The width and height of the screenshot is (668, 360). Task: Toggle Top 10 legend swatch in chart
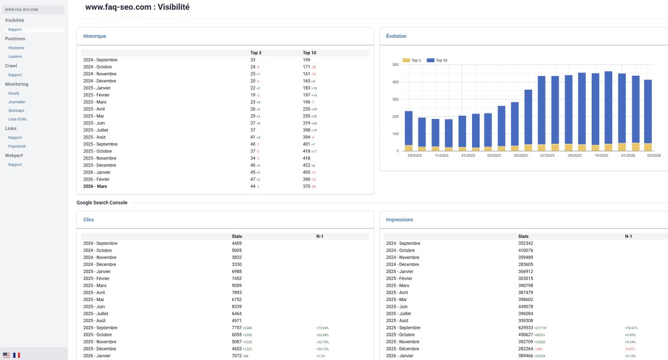[x=430, y=60]
